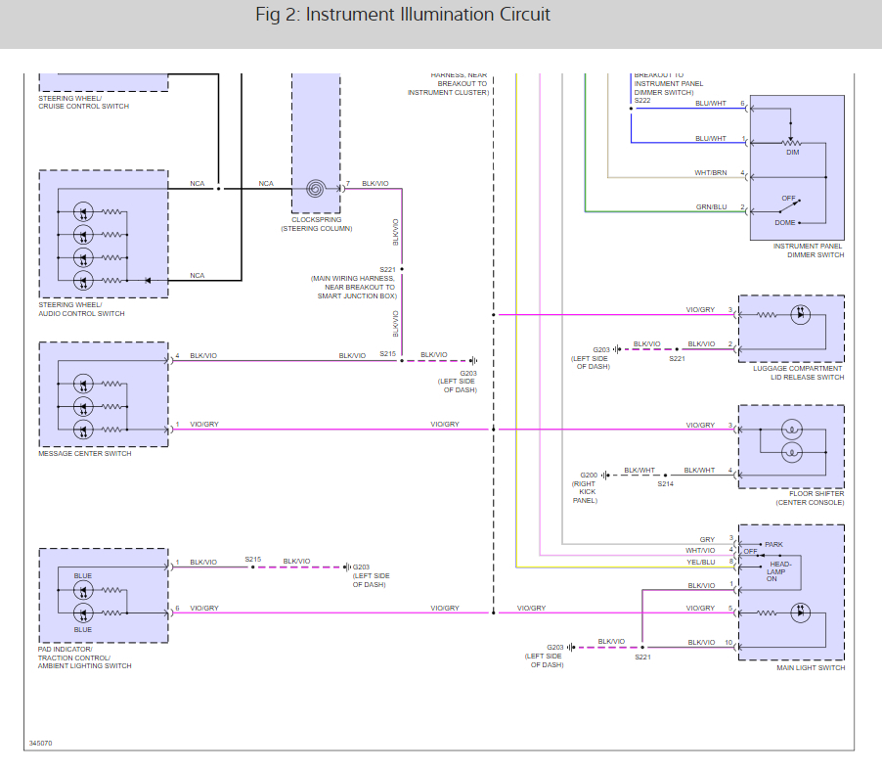Click the diagram number 345070
The height and width of the screenshot is (771, 882).
[40, 744]
